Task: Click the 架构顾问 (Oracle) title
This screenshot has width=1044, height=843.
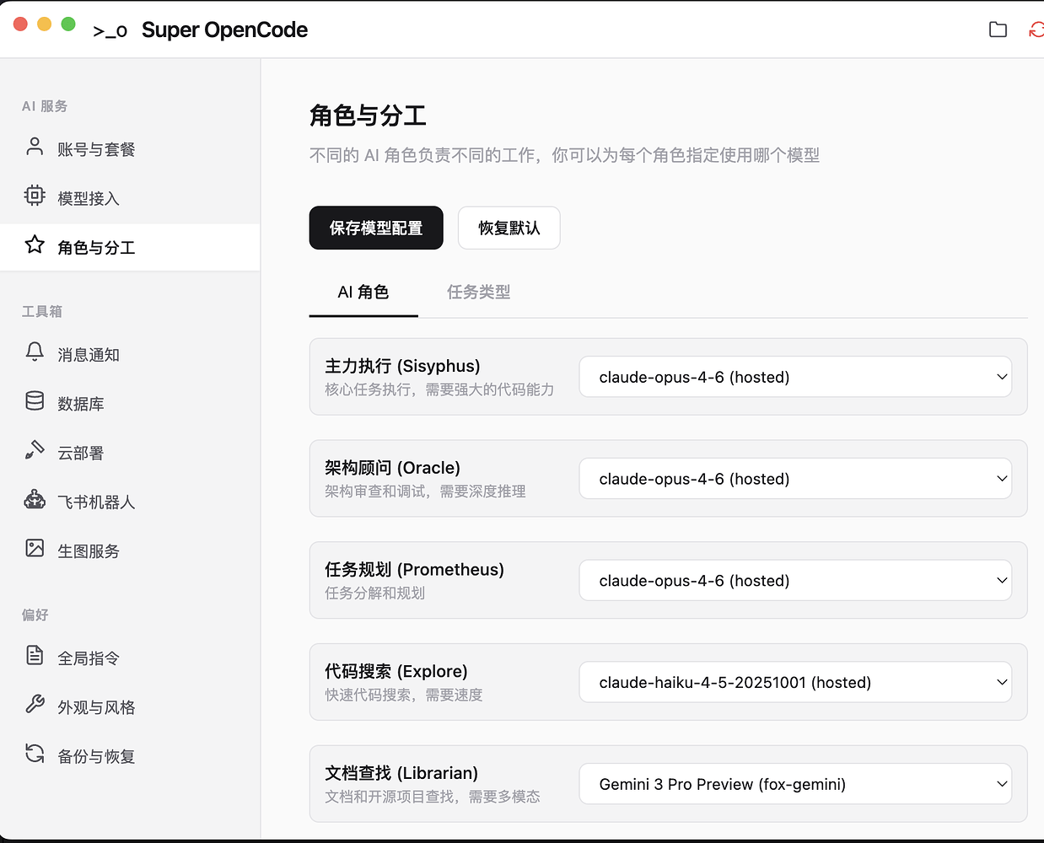Action: pyautogui.click(x=392, y=468)
